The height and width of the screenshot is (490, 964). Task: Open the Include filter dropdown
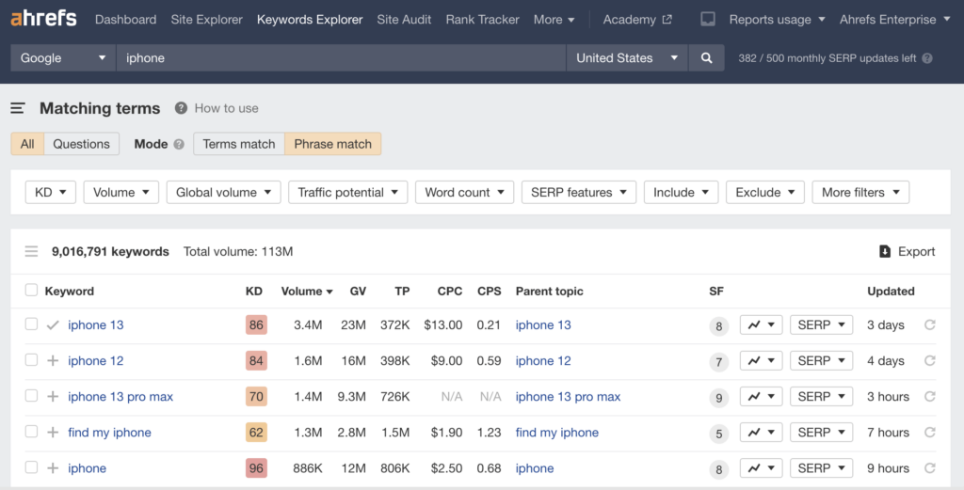click(682, 192)
